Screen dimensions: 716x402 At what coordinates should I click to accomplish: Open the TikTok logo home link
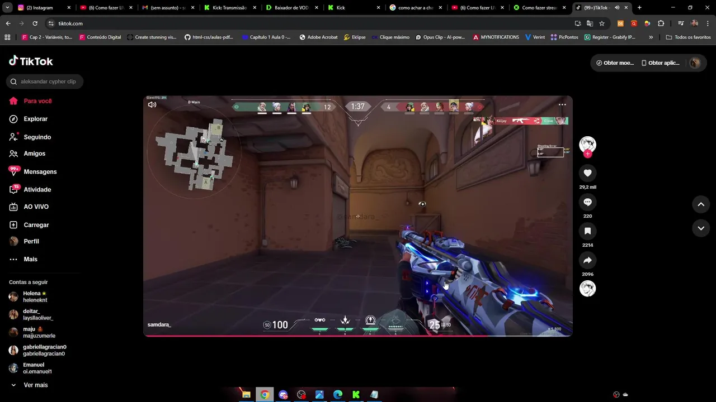[31, 61]
